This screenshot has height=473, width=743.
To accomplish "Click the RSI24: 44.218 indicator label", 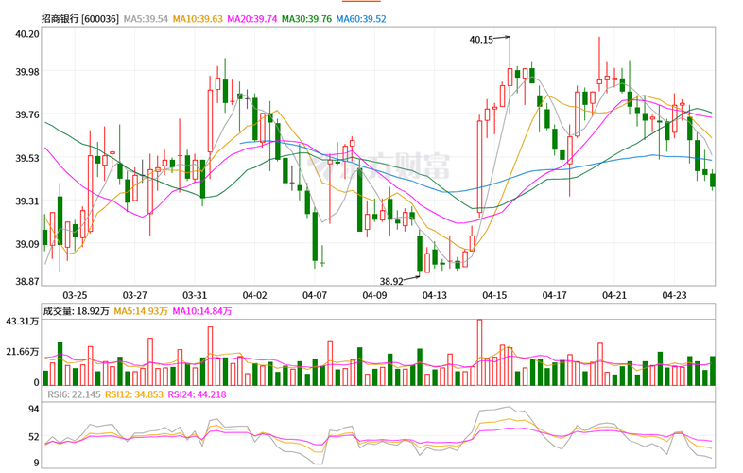I will 198,394.
